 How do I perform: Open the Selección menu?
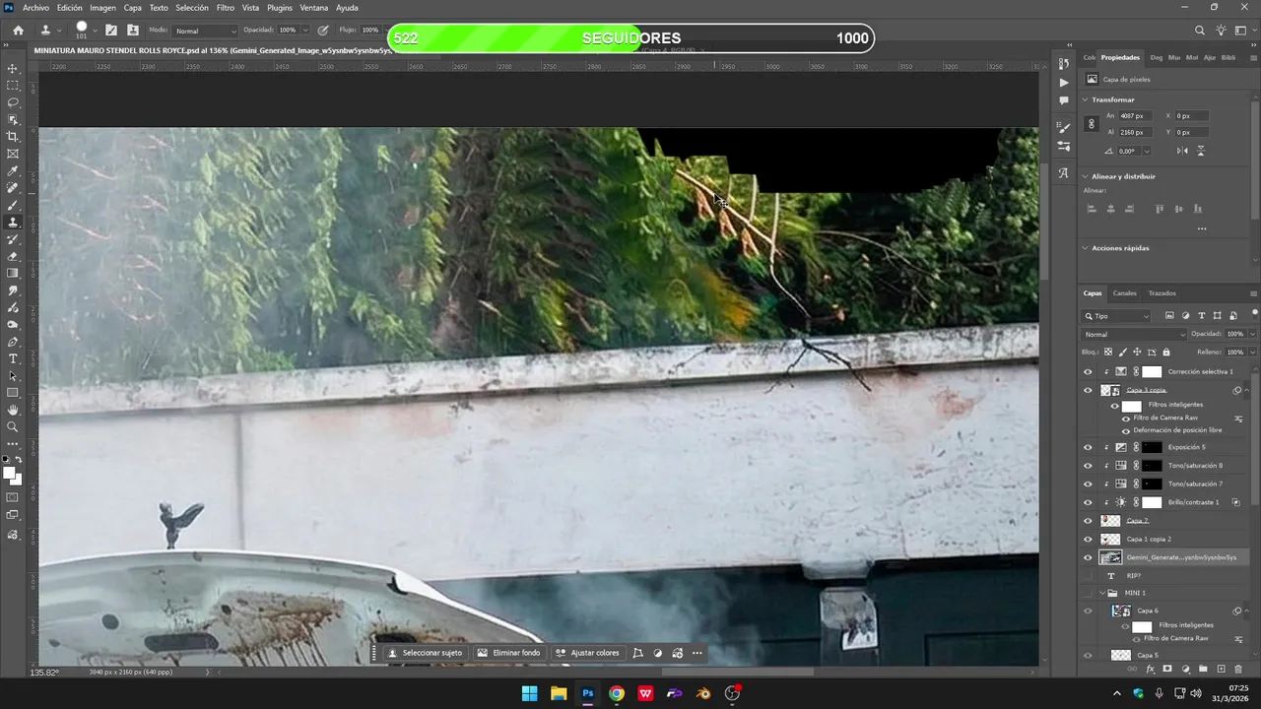coord(192,8)
